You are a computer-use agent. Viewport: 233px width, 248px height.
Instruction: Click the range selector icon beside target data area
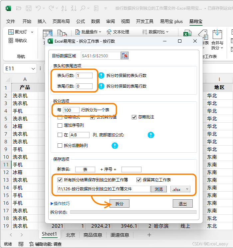124,56
